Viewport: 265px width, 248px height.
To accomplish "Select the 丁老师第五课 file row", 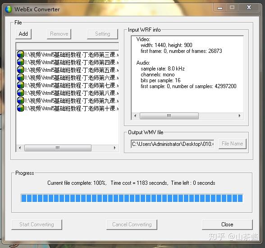I will click(x=68, y=70).
